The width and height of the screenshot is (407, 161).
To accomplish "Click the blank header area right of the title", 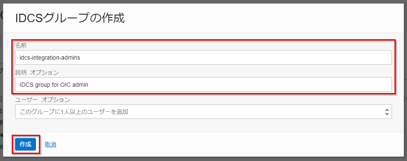I will coord(259,18).
